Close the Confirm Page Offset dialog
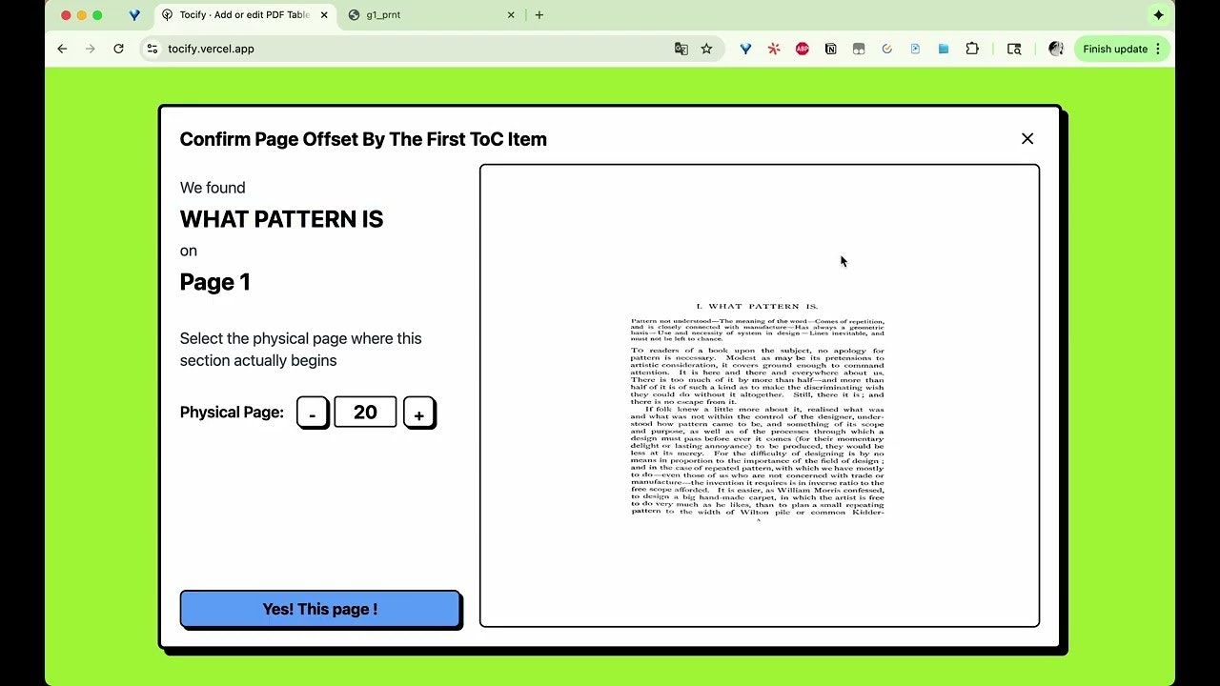The width and height of the screenshot is (1220, 686). 1027,138
